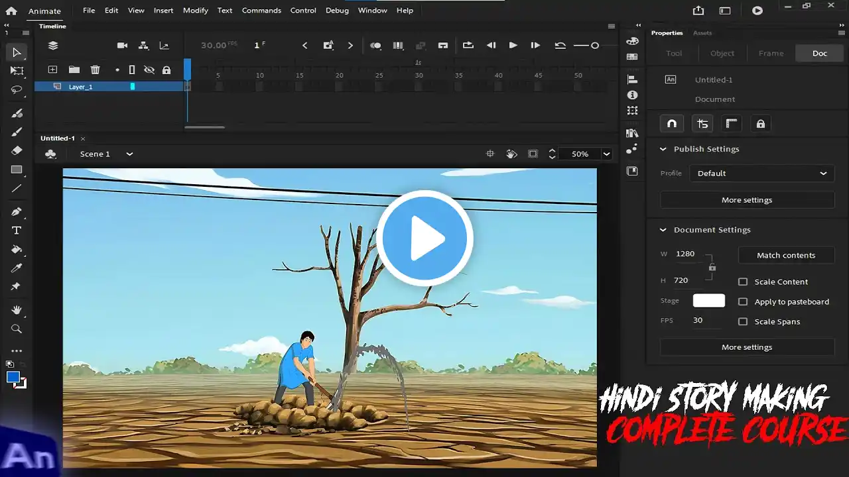Select the Eyedropper tool
This screenshot has width=849, height=477.
point(17,268)
